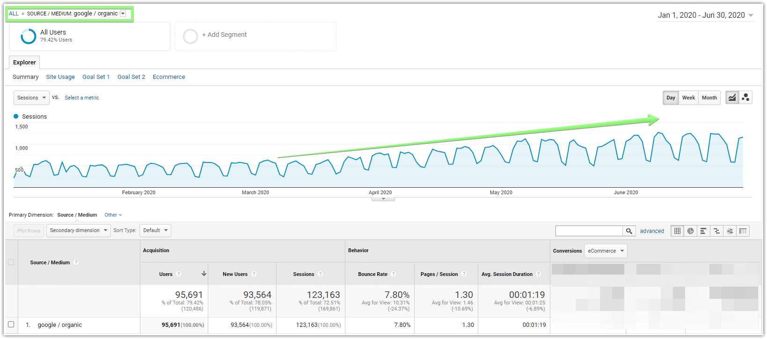Select percentage pie chart view
767x339 pixels.
tap(690, 231)
